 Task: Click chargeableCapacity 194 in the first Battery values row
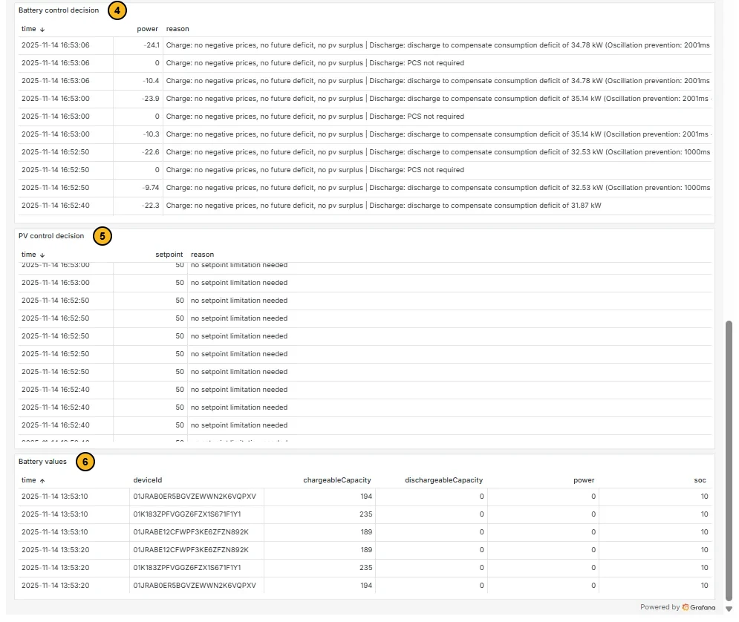(x=319, y=497)
